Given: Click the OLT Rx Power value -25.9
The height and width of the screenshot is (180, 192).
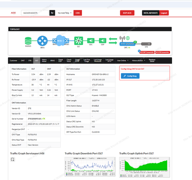Looking at the screenshot, I should [x=33, y=80].
